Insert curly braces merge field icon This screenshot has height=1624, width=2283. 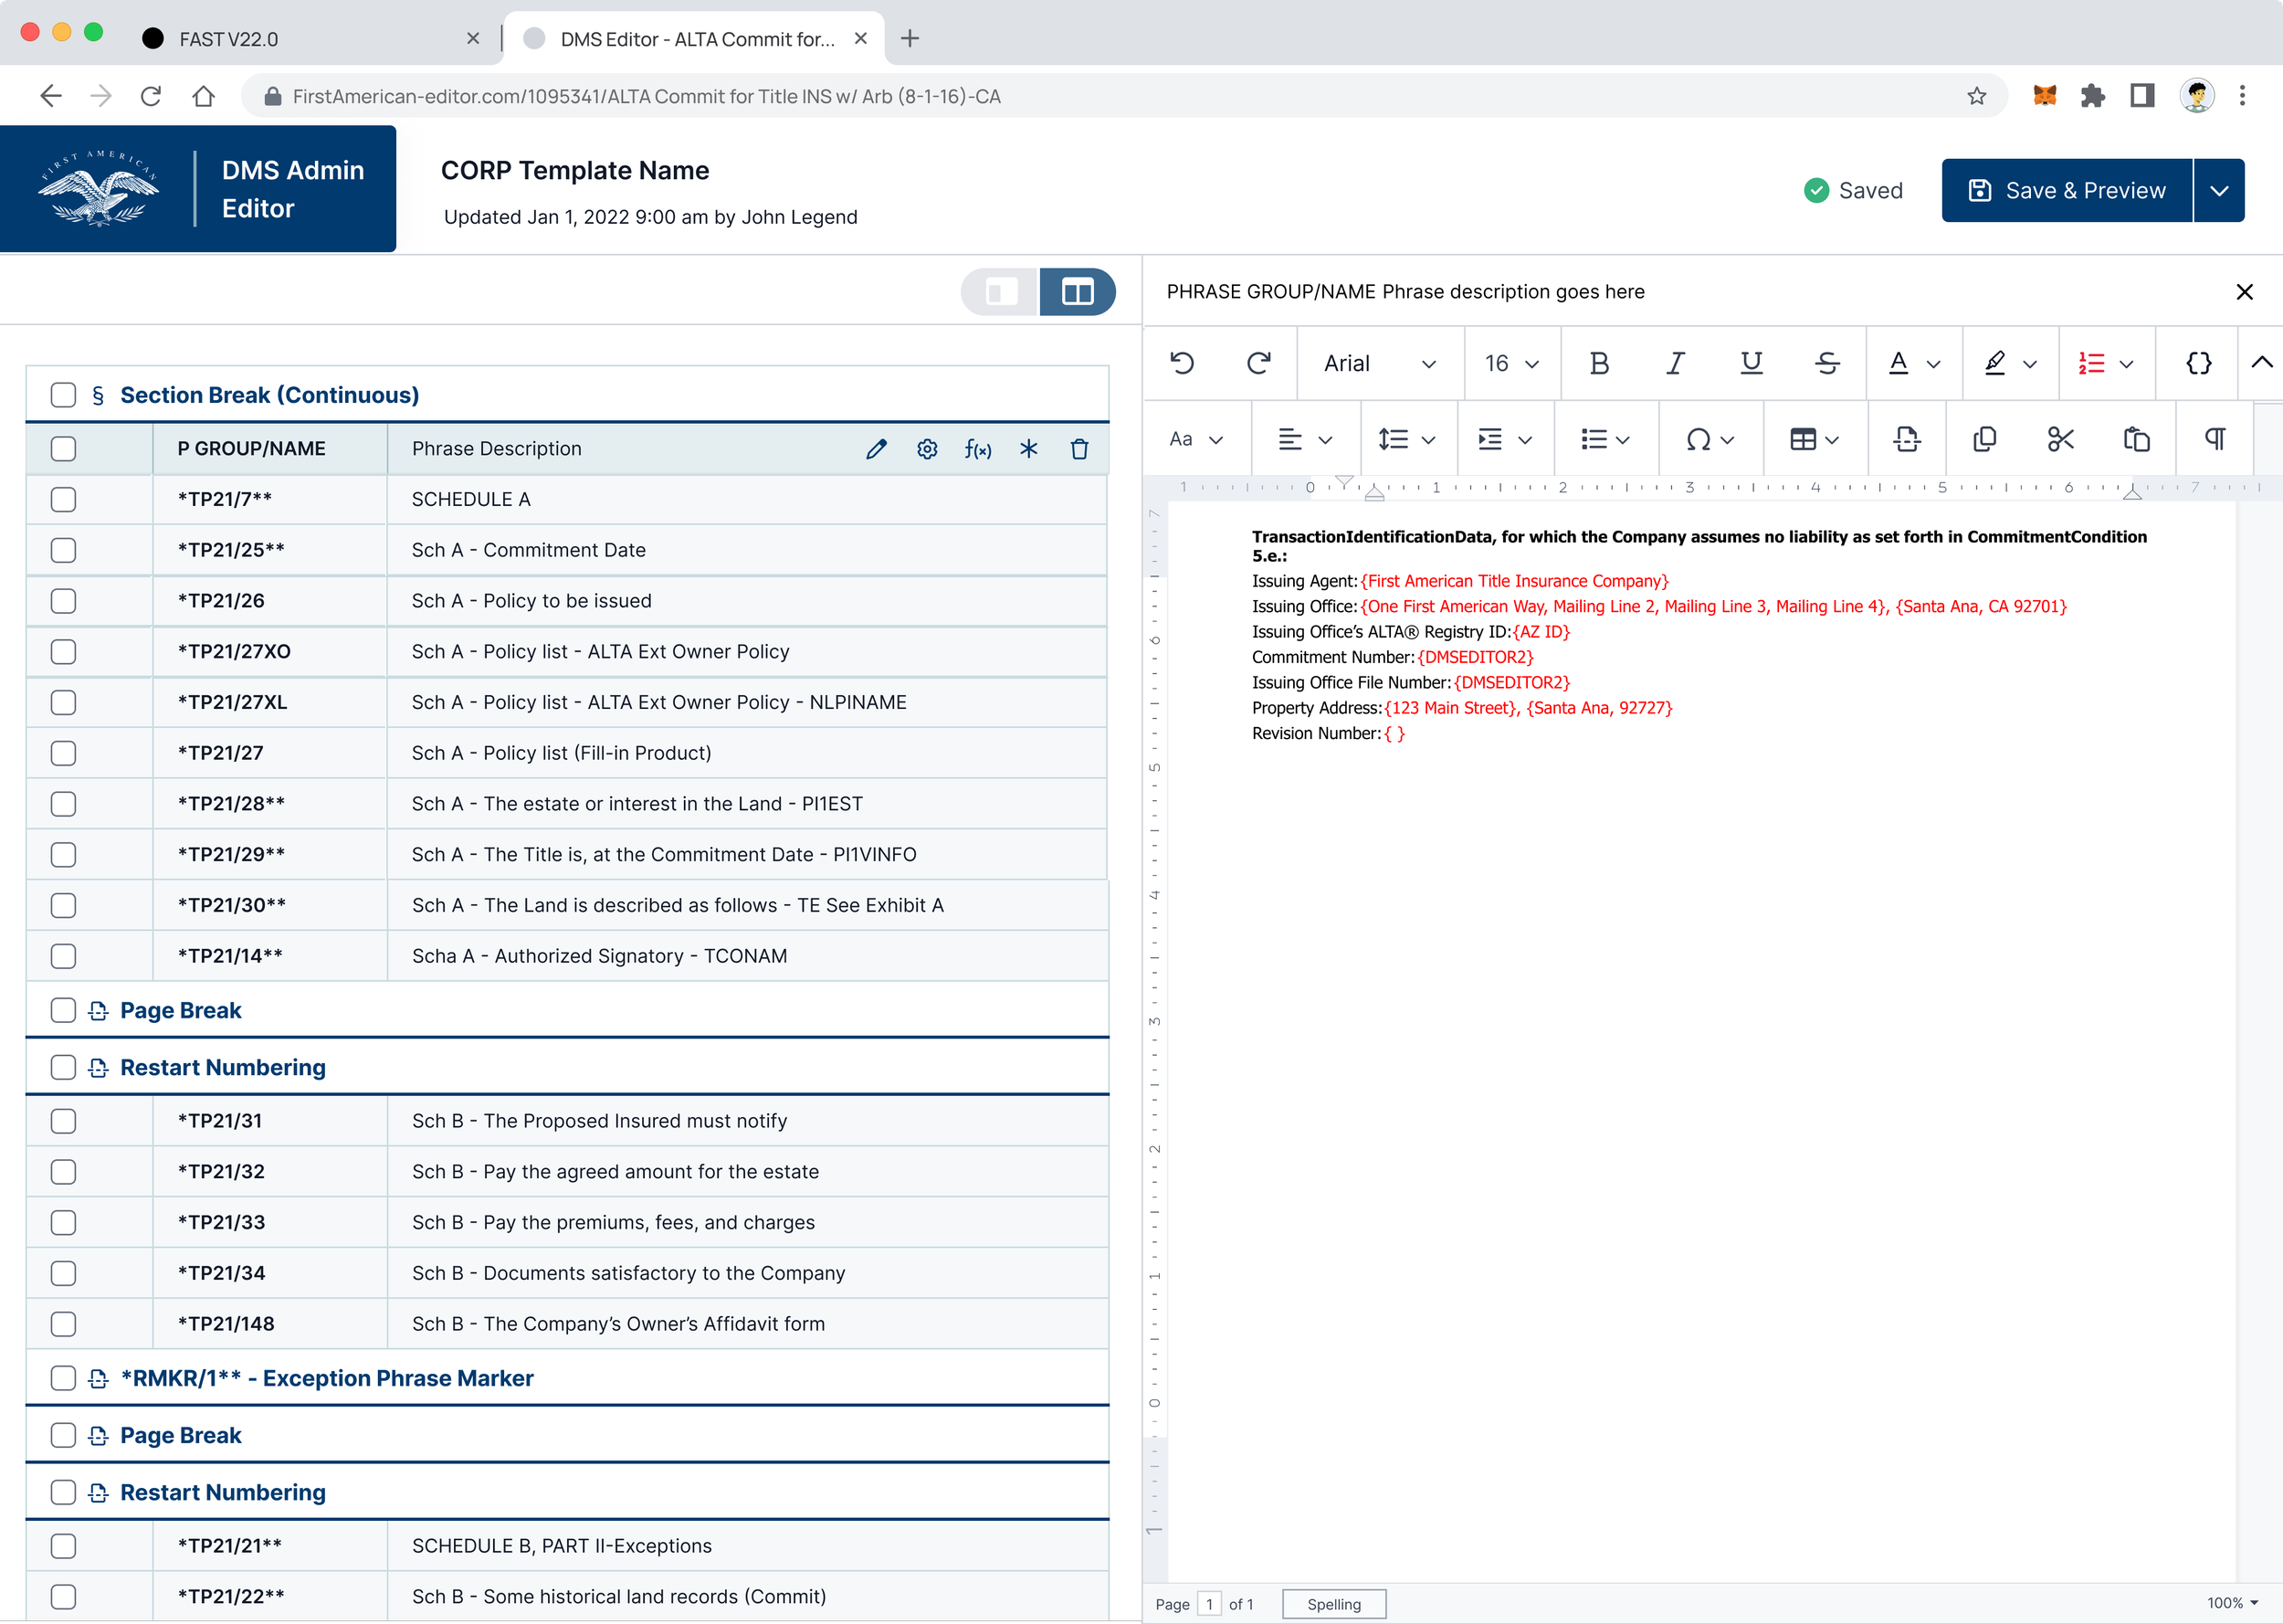pos(2198,363)
